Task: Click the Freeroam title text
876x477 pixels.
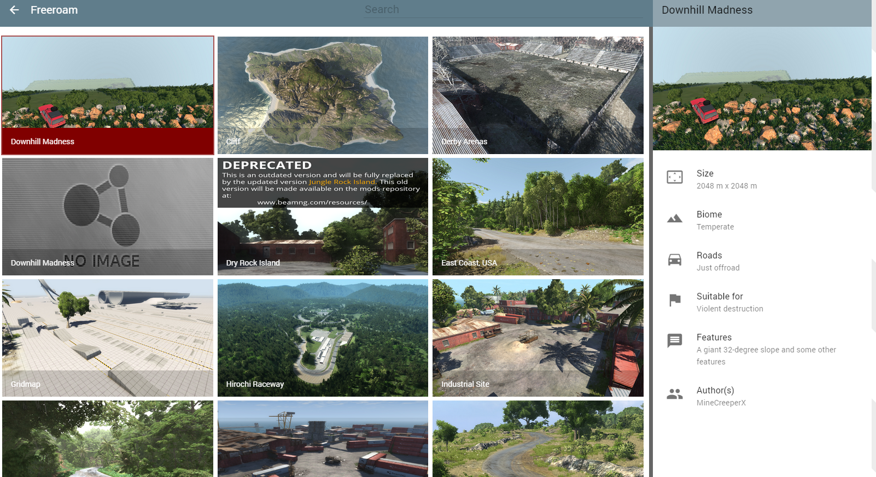Action: [54, 10]
